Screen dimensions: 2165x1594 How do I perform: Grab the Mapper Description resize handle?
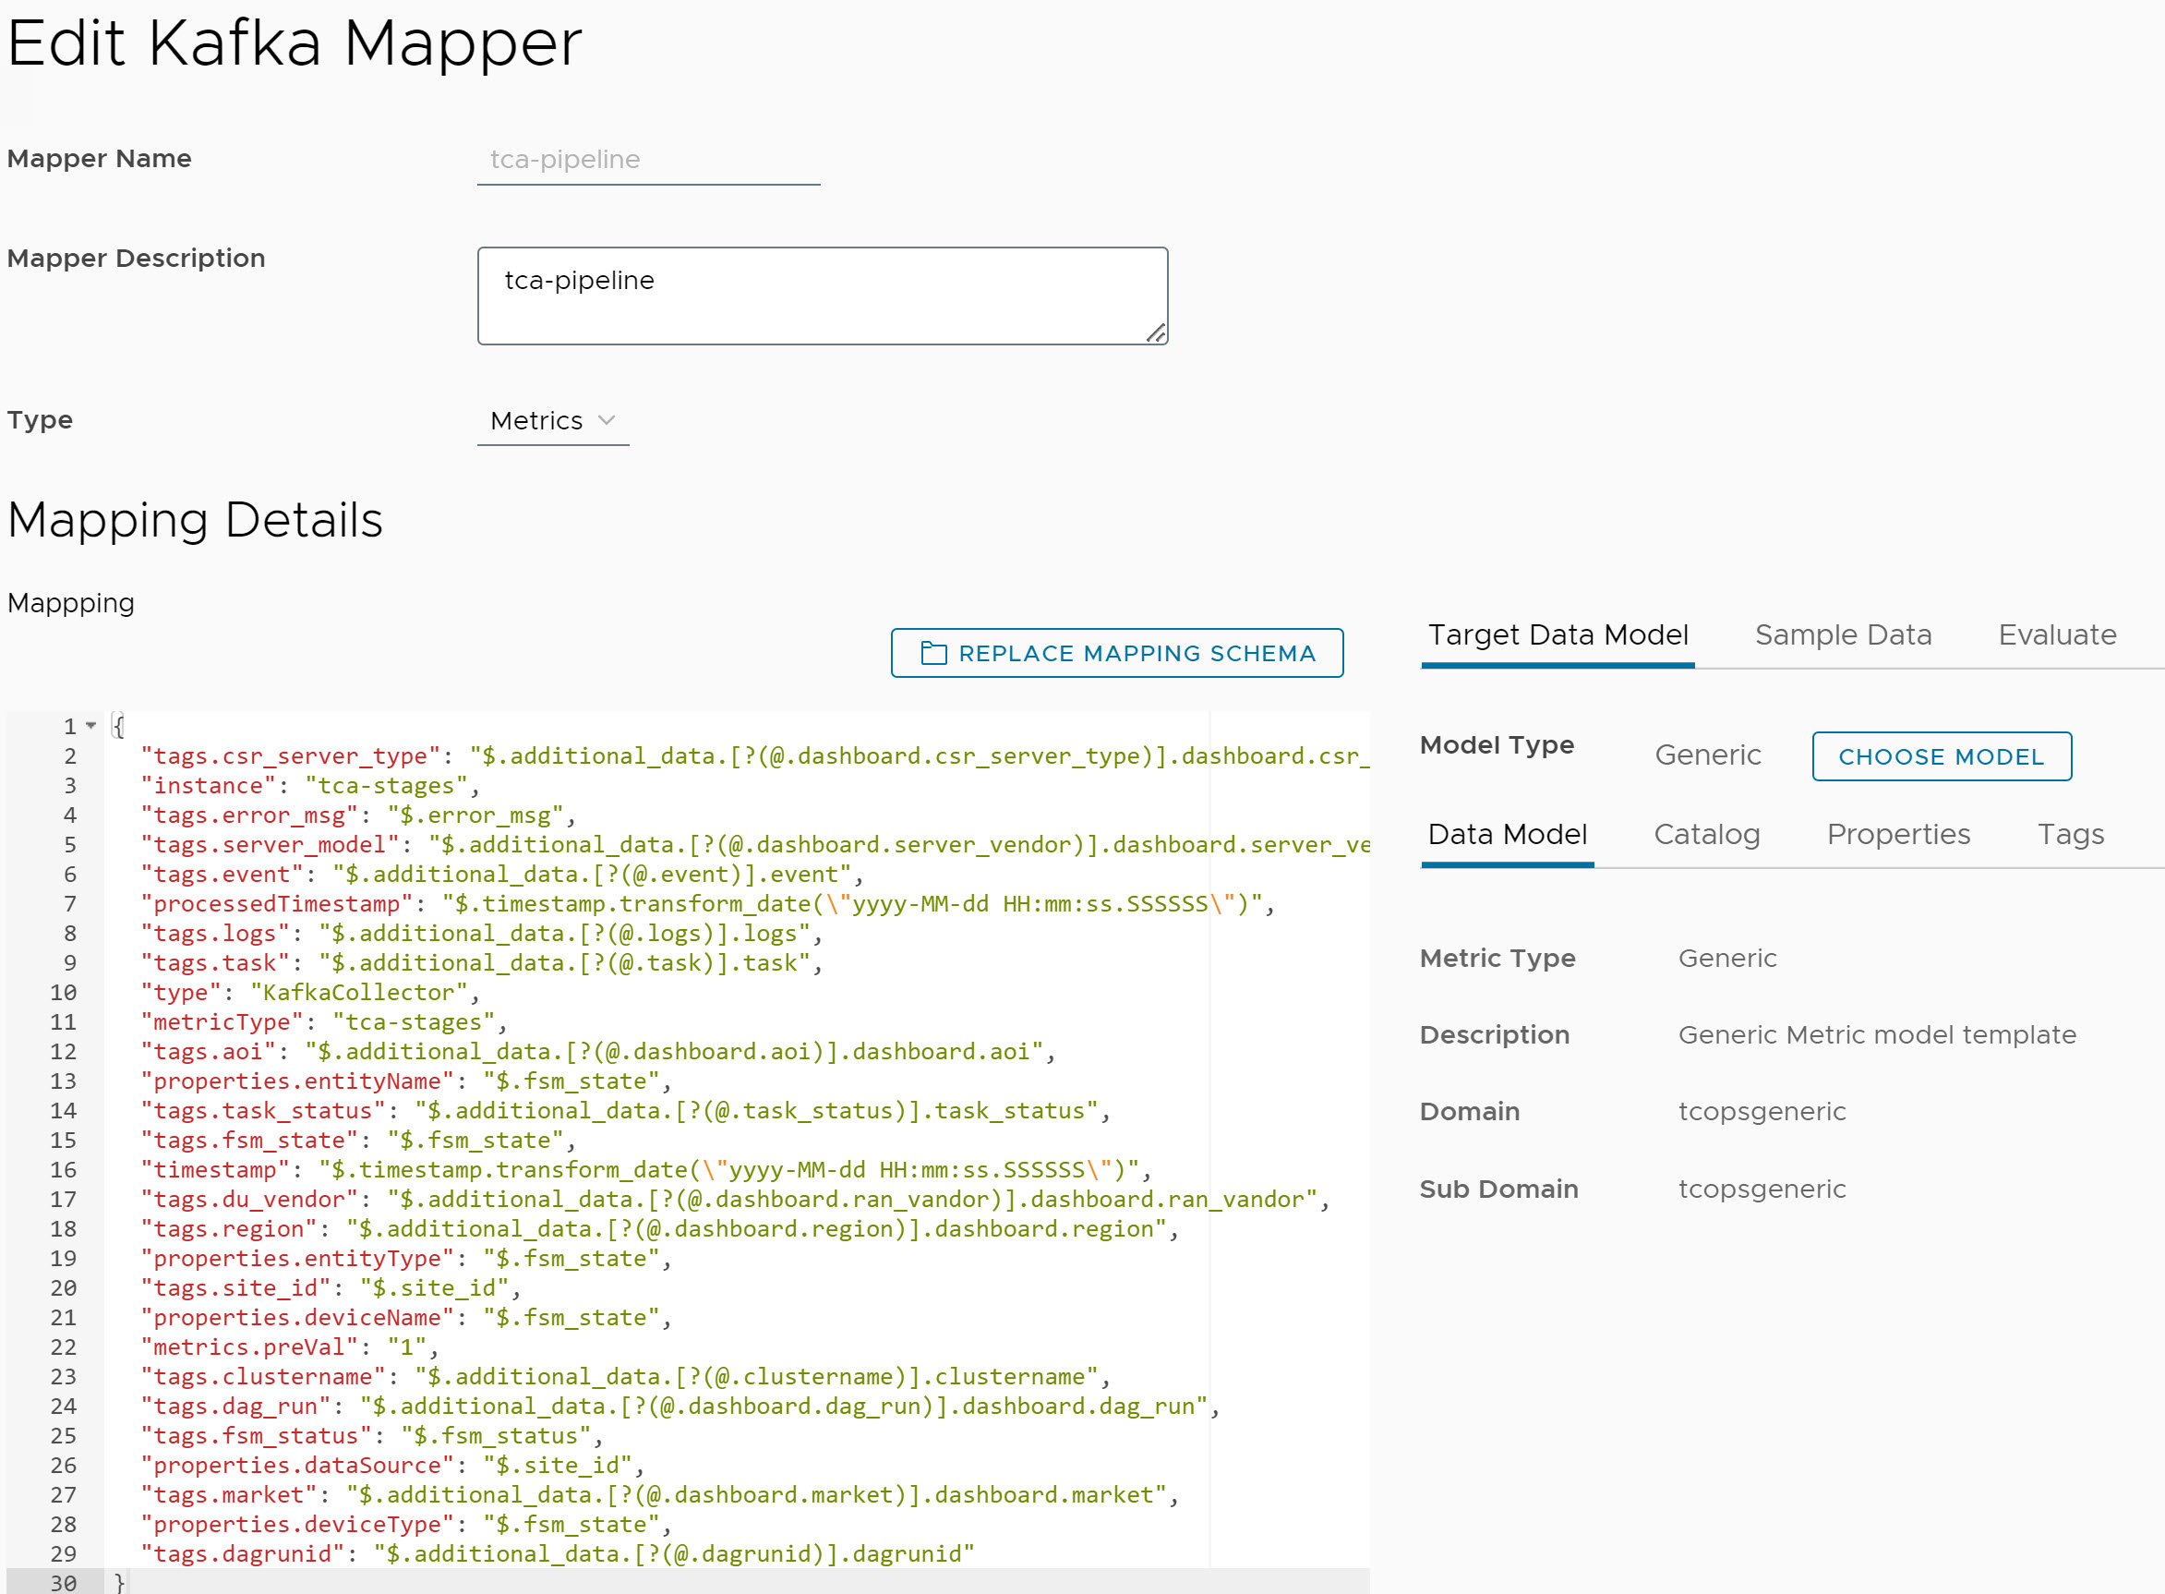(1155, 332)
